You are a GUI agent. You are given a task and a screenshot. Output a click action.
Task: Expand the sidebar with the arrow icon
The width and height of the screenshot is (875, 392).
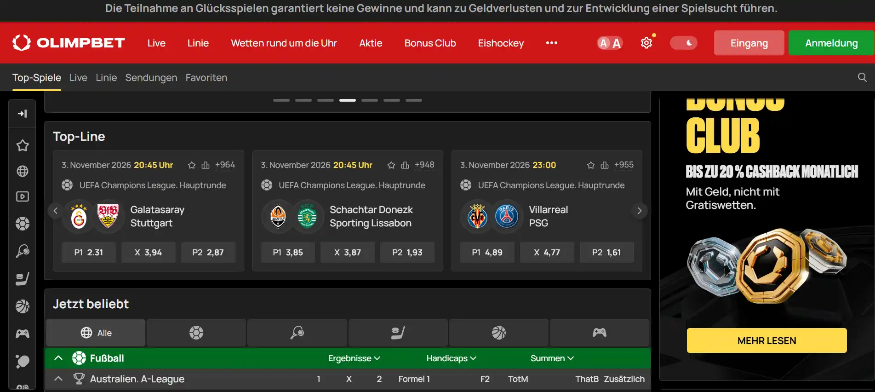(22, 114)
